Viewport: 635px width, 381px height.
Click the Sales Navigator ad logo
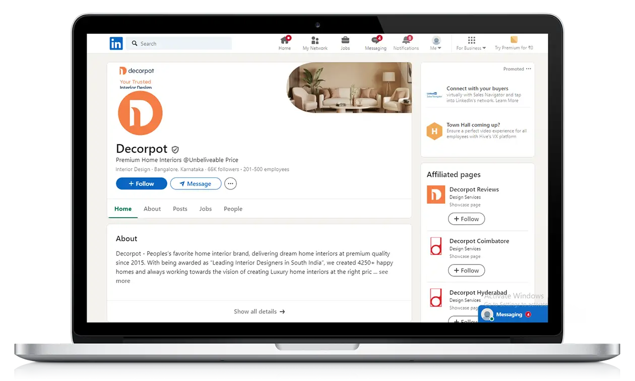point(434,94)
